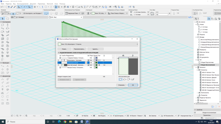Select the Roof tool in the toolbox

click(x=3, y=32)
